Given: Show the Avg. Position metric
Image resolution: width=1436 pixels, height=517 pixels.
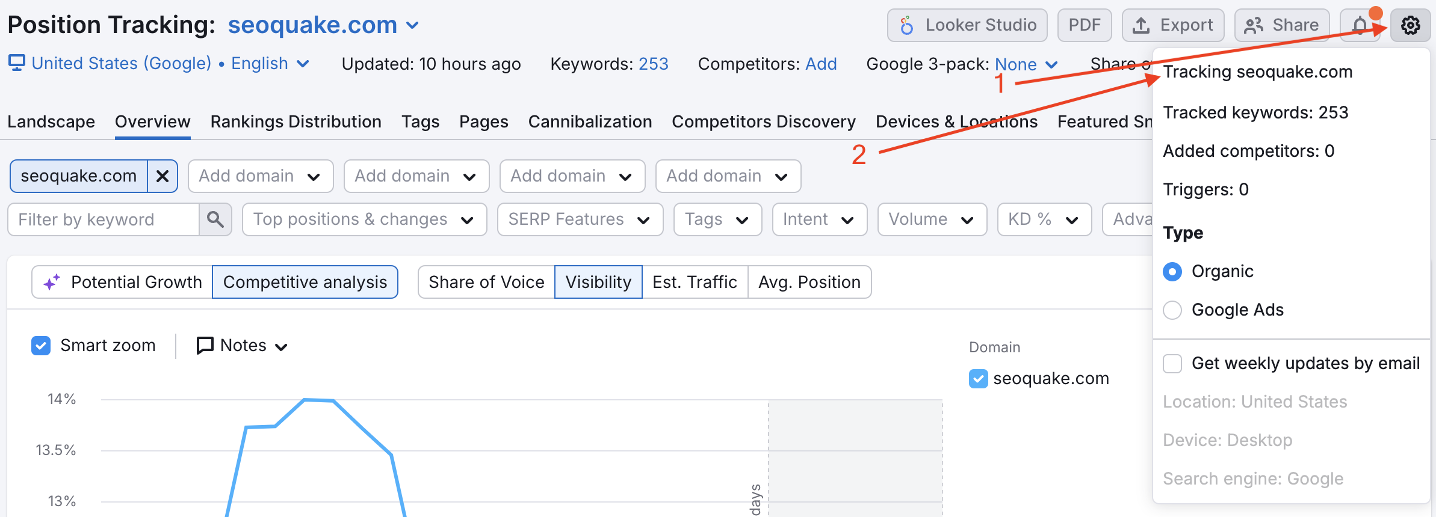Looking at the screenshot, I should [x=809, y=282].
